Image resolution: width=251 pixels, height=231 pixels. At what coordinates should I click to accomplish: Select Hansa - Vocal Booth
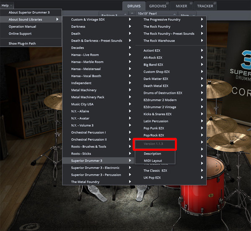click(x=98, y=76)
